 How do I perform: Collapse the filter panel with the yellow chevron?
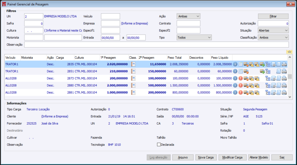tap(289, 52)
